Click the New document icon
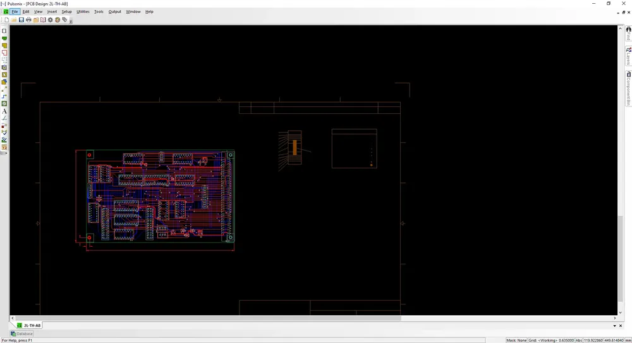Image resolution: width=632 pixels, height=343 pixels. [x=6, y=20]
